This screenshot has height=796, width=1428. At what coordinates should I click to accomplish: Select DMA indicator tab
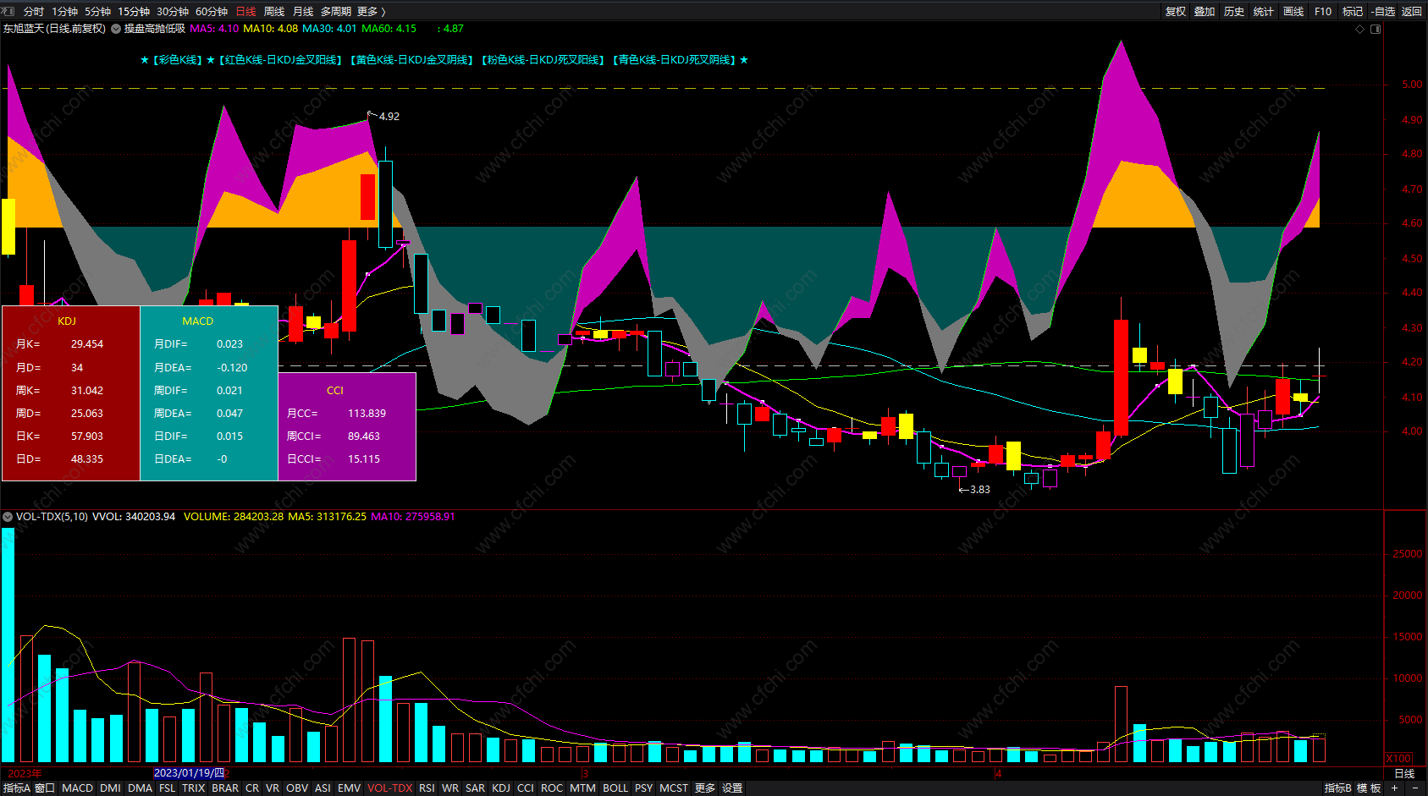coord(140,788)
